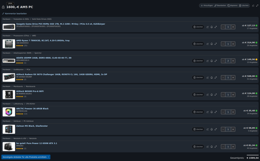Set price alert bell for ASRock B850M
This screenshot has height=161, width=260.
[212, 95]
